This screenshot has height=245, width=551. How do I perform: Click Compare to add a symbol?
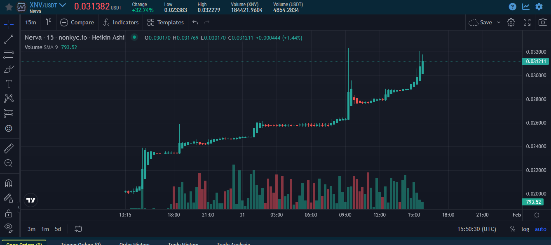pyautogui.click(x=77, y=22)
